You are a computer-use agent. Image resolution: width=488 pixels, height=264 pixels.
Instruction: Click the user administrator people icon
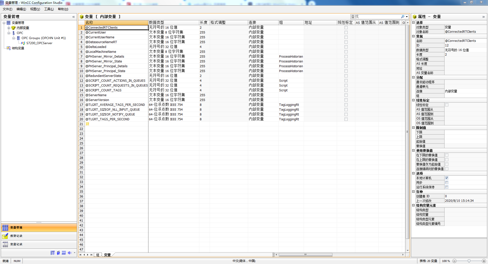58,253
